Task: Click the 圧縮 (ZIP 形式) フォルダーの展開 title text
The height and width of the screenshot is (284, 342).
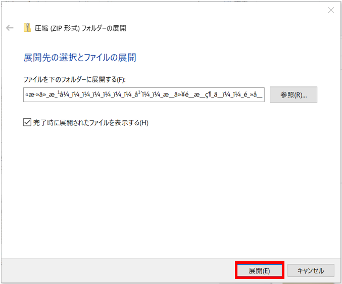Action: (81, 28)
